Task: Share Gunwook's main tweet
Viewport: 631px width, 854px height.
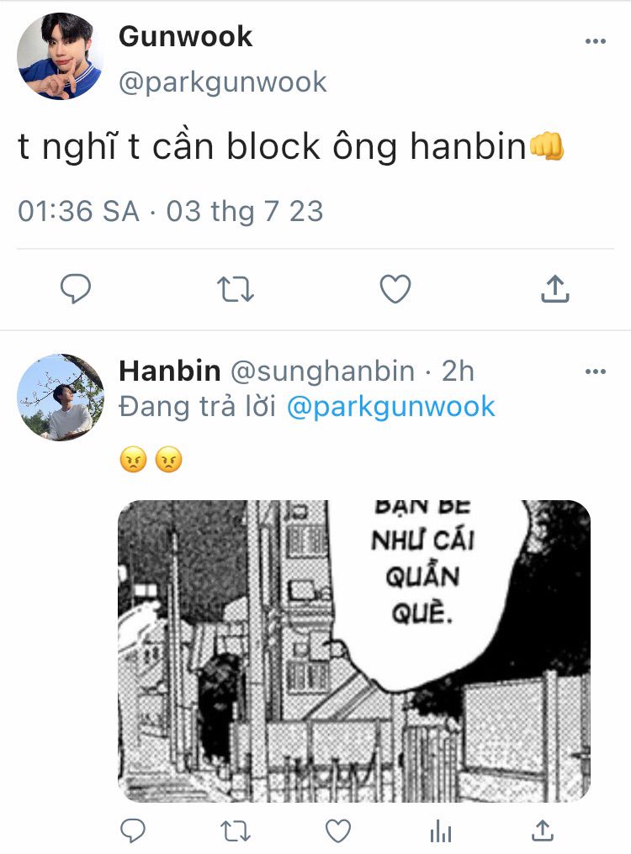Action: click(554, 288)
